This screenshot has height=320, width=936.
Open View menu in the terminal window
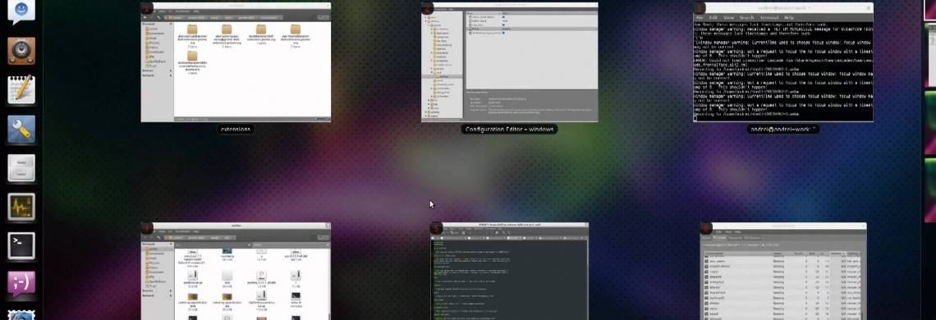point(729,17)
